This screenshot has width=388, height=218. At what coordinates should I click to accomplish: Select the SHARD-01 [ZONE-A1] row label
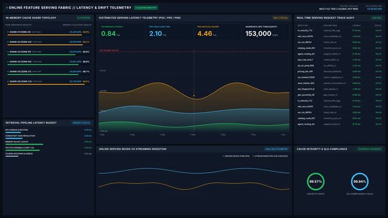[x=20, y=32]
